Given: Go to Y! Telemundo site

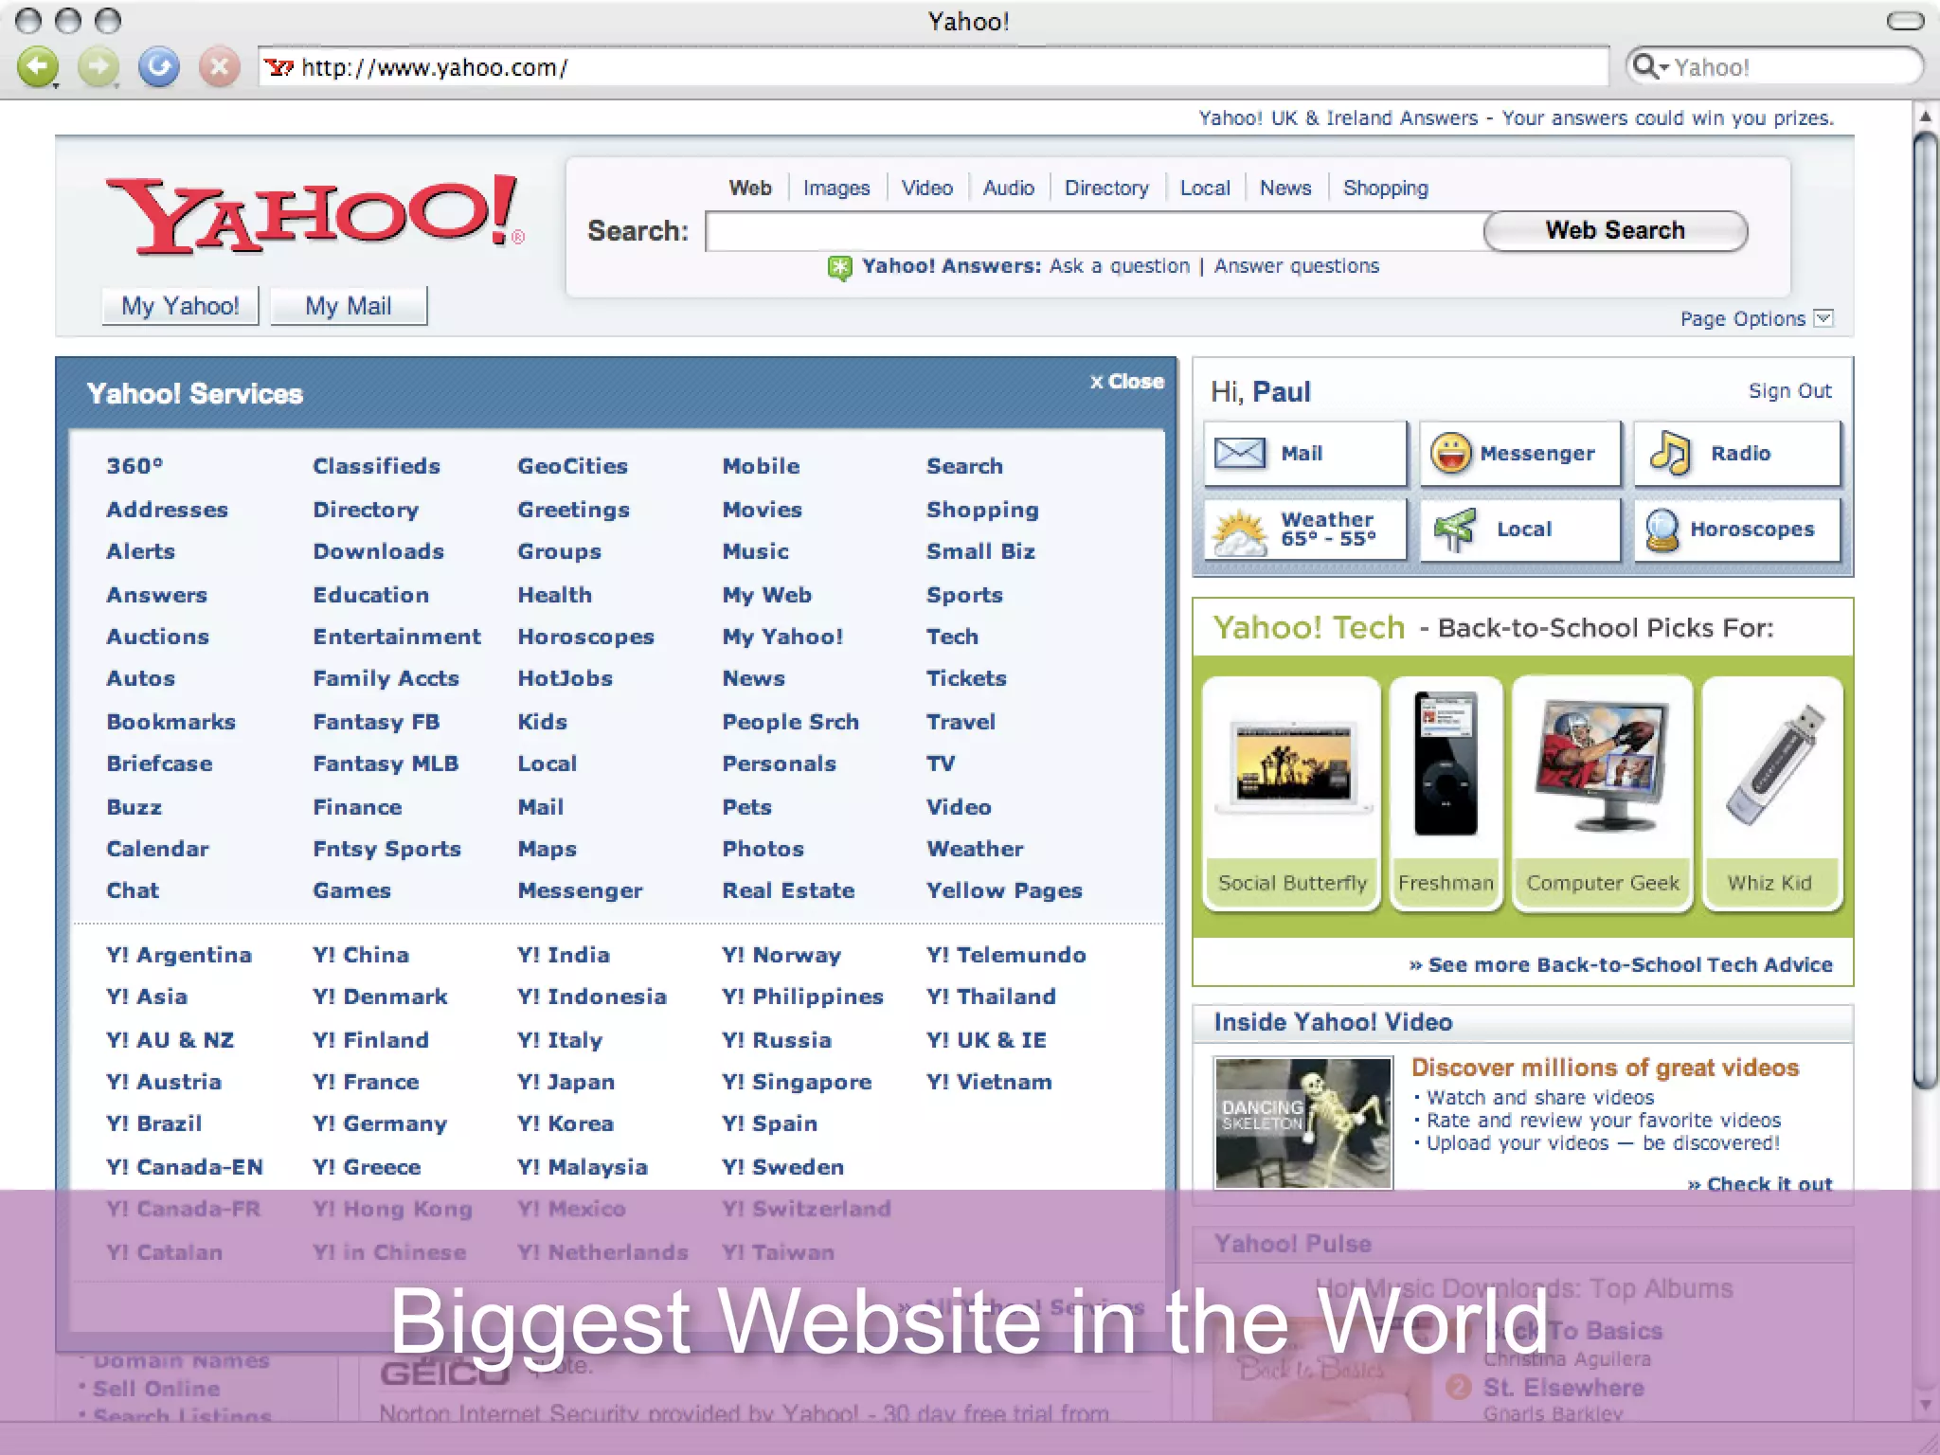Looking at the screenshot, I should click(1006, 955).
